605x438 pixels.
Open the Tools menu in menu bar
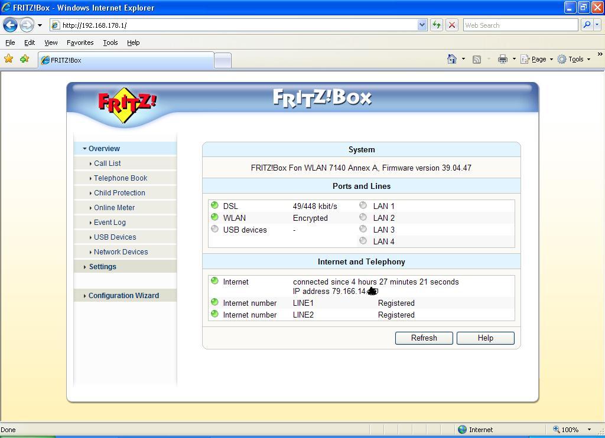point(110,43)
